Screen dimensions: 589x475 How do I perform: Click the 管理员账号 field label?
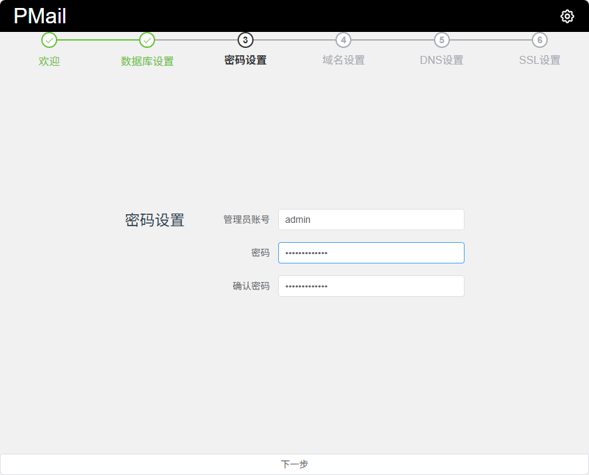pos(246,220)
